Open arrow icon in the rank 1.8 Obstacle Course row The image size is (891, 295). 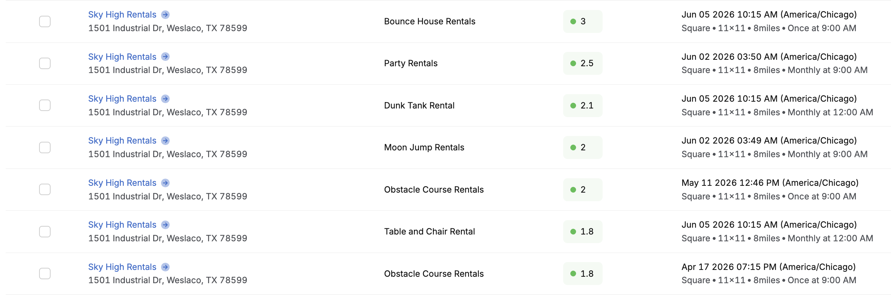coord(165,267)
